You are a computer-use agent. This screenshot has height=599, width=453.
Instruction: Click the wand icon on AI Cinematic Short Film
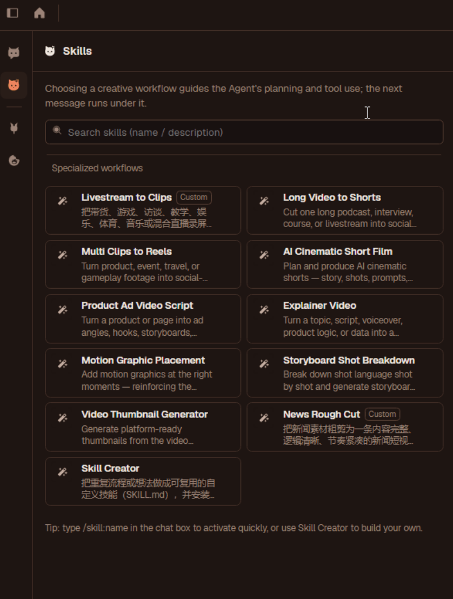tap(264, 255)
